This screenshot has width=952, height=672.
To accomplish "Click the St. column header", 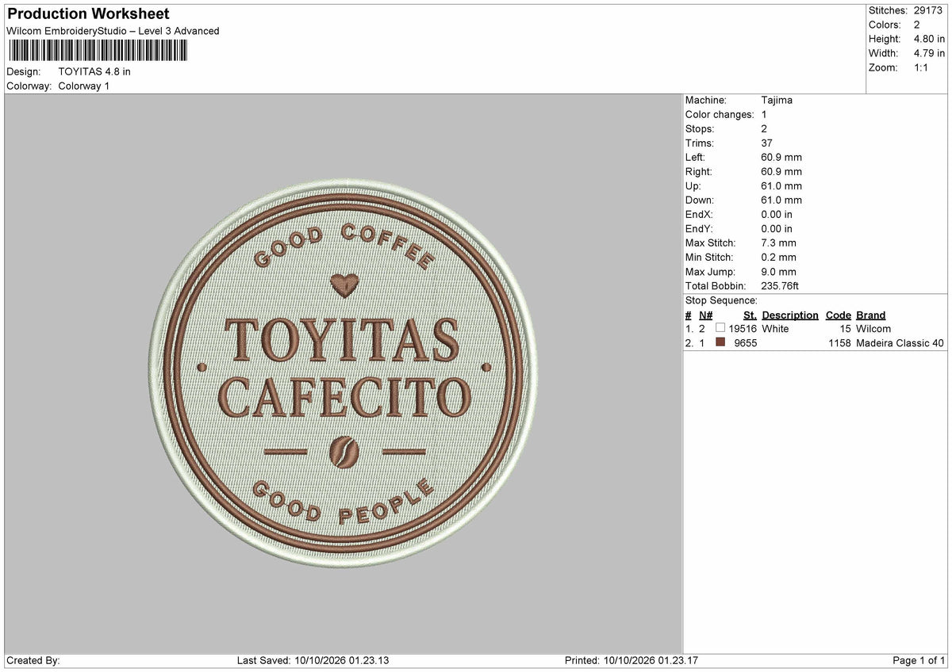I will (x=750, y=315).
